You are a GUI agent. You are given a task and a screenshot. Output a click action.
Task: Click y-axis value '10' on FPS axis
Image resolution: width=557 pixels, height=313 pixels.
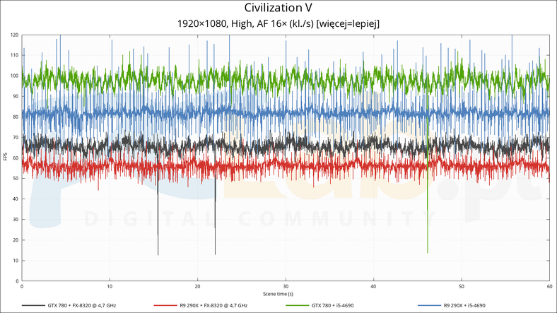[x=16, y=261]
